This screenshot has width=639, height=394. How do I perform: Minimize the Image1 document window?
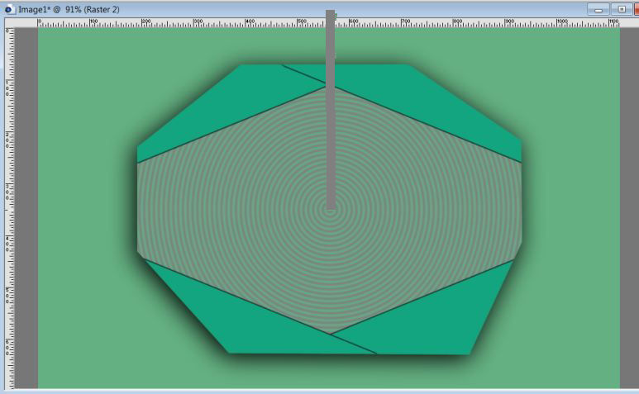[x=598, y=9]
